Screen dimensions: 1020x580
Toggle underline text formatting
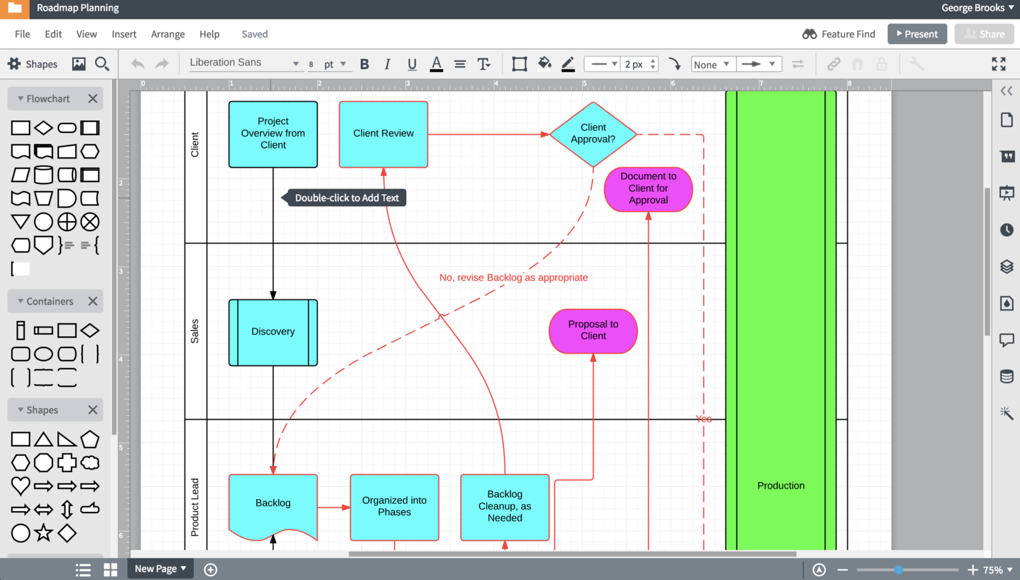pyautogui.click(x=412, y=64)
